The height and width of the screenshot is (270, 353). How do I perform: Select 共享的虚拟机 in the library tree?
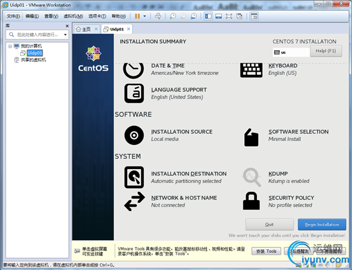tap(33, 60)
